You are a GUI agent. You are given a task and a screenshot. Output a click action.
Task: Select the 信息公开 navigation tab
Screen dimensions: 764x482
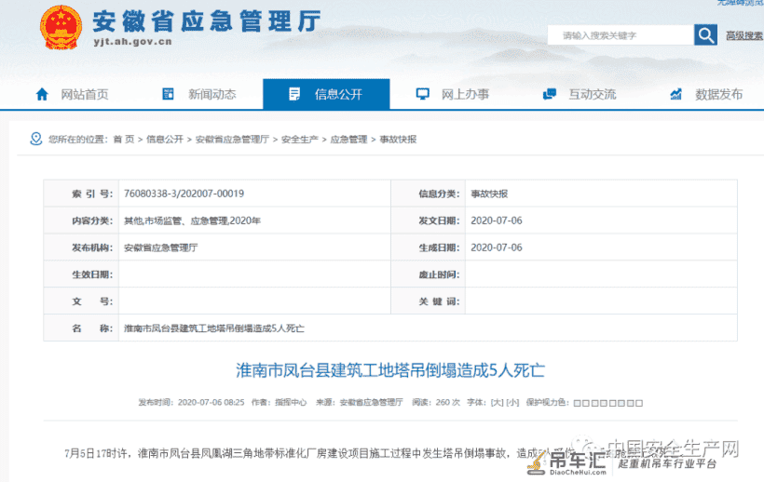326,94
